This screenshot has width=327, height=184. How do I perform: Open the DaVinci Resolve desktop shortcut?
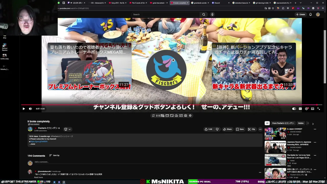(5, 47)
